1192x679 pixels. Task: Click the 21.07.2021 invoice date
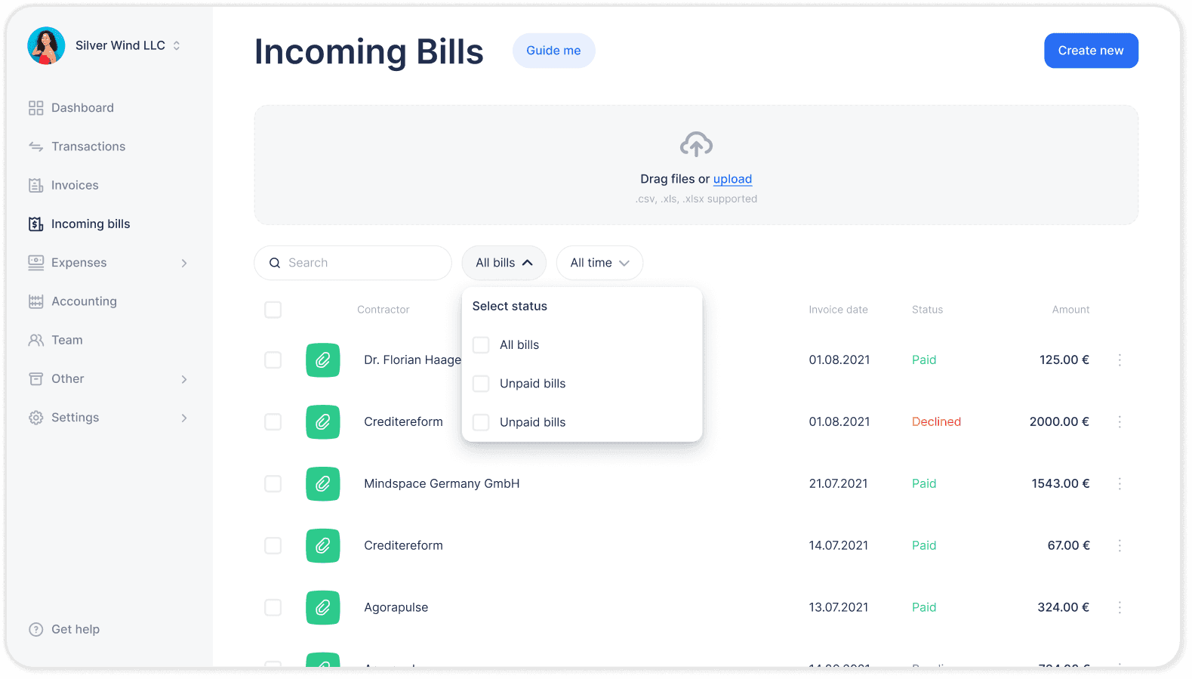(838, 484)
